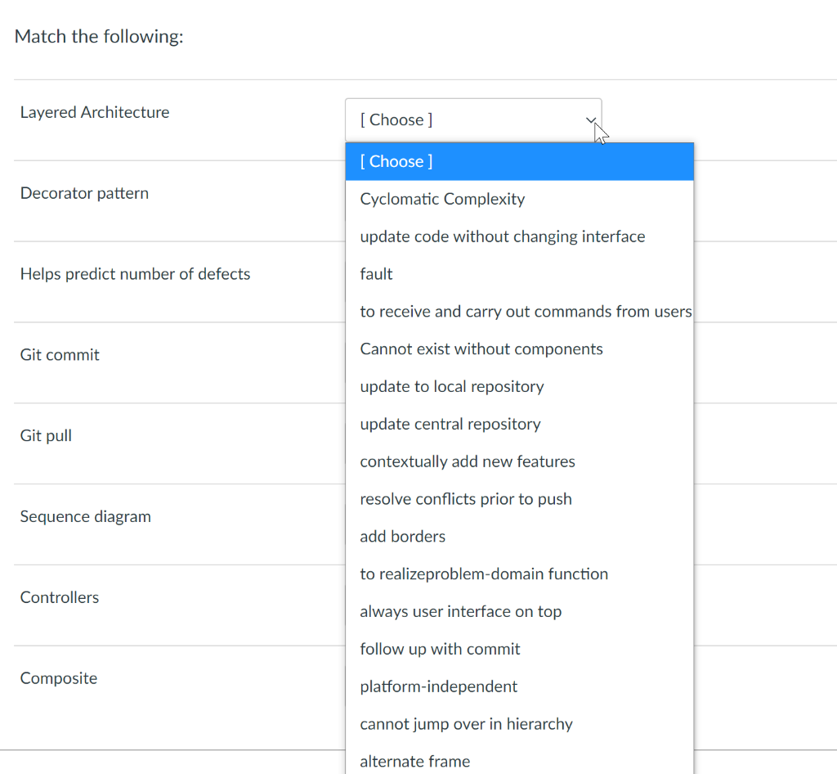837x774 pixels.
Task: Select the highlighted '[ Choose ]' option
Action: tap(519, 161)
